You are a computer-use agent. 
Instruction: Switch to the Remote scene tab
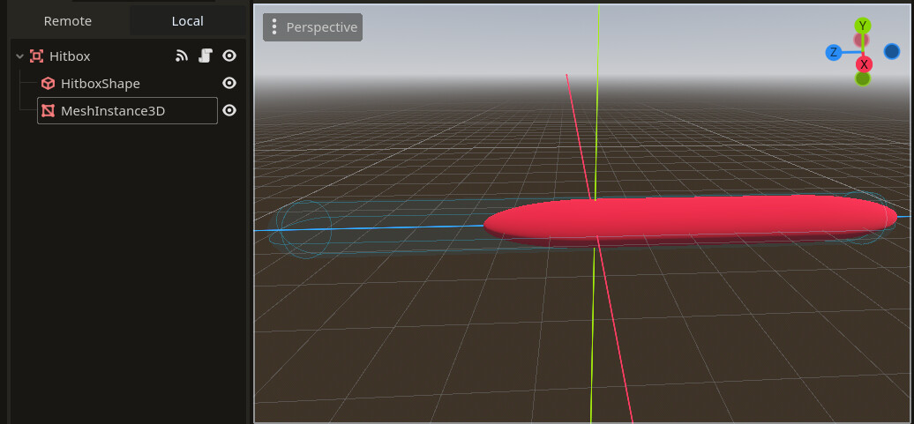pyautogui.click(x=68, y=21)
